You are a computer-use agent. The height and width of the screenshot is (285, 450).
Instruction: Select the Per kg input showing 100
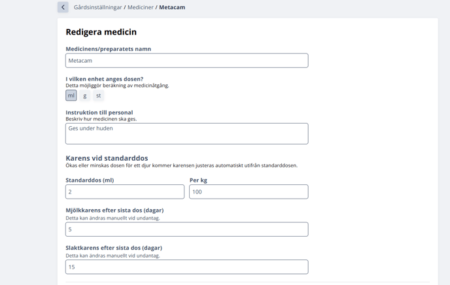click(249, 192)
